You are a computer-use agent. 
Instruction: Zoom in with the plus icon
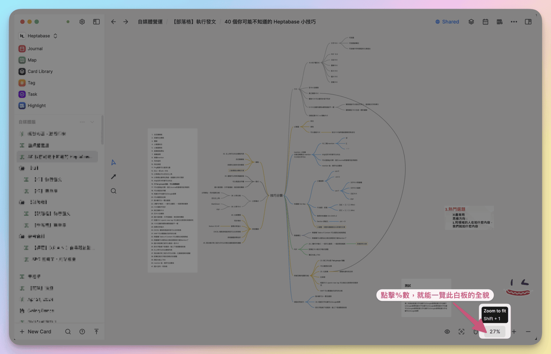(x=514, y=331)
